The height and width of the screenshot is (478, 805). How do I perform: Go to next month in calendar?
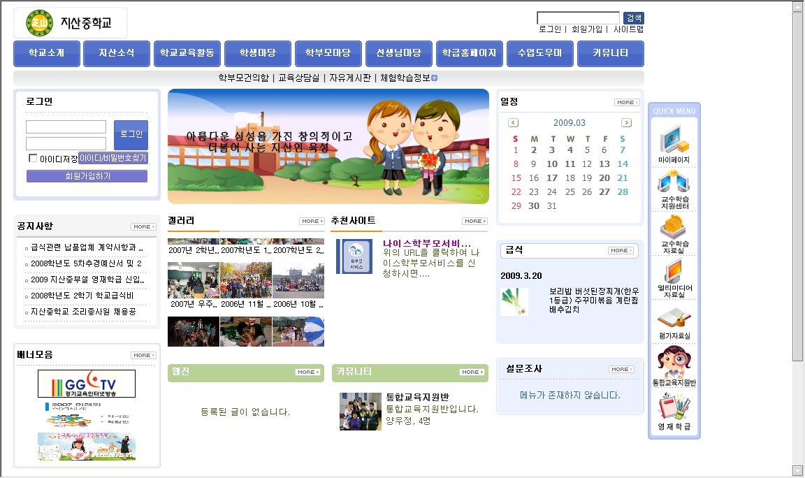click(x=626, y=123)
